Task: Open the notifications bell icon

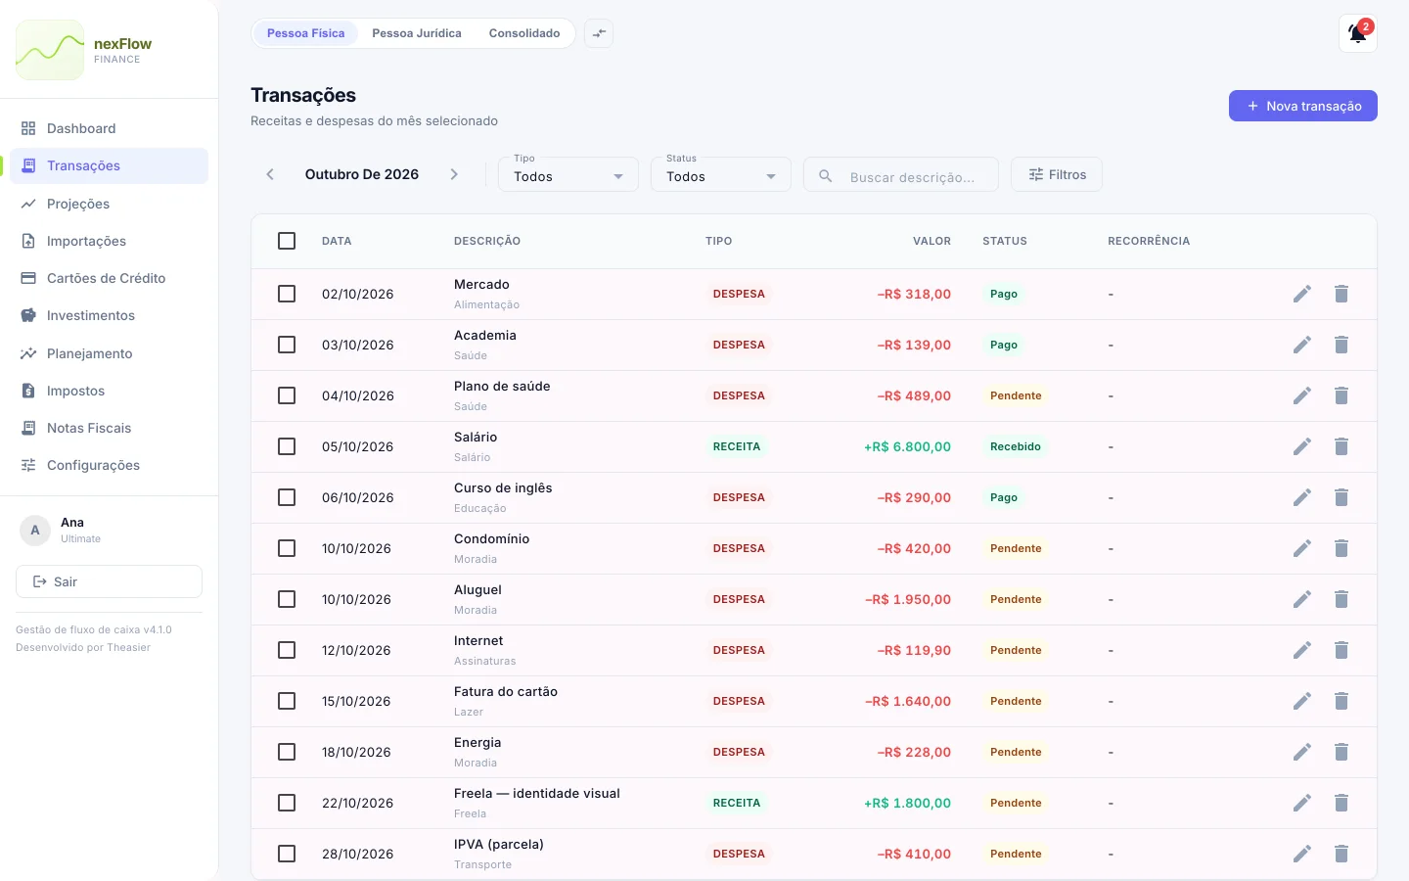Action: point(1357,33)
